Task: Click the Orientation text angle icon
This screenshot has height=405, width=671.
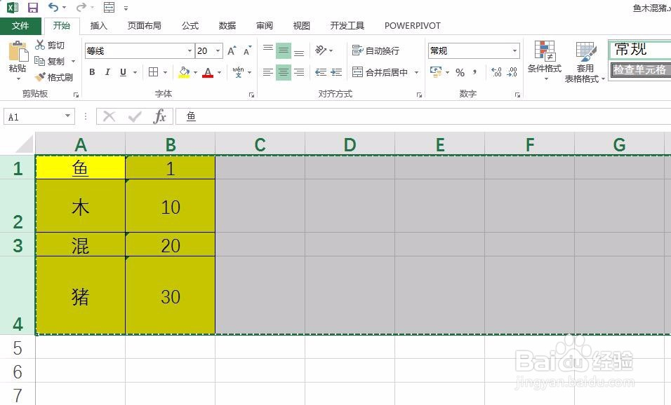Action: tap(321, 50)
